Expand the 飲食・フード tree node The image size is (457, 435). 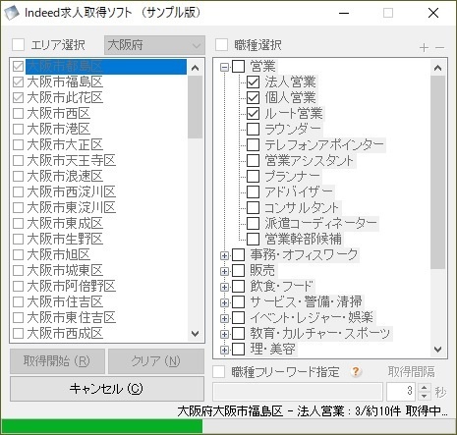[x=224, y=287]
